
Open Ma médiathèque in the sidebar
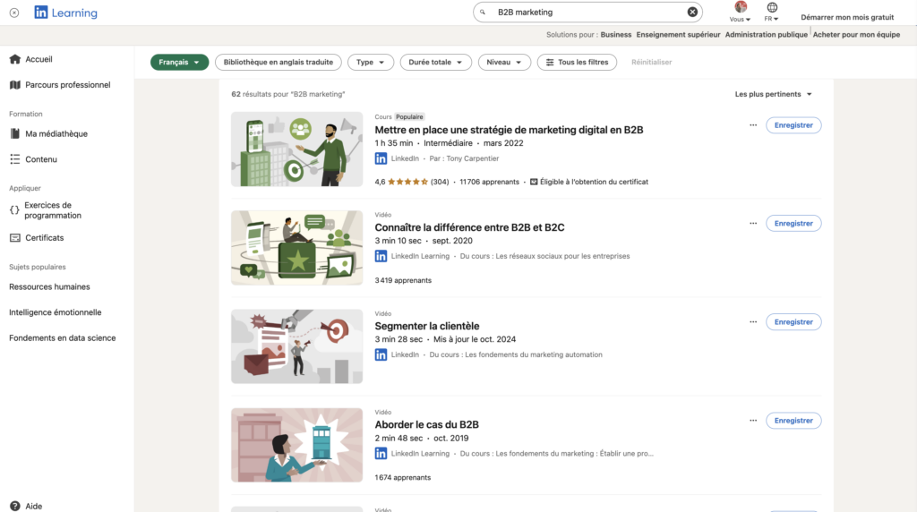(56, 133)
